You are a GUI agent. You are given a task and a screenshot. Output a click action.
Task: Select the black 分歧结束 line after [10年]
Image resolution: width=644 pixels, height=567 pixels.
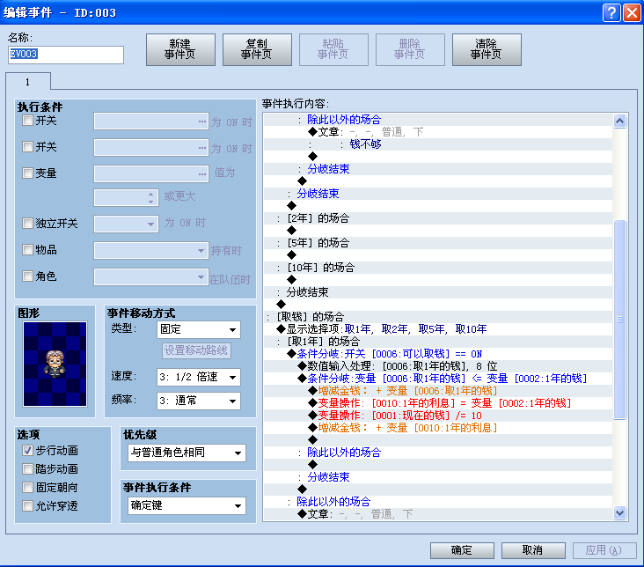pos(438,292)
